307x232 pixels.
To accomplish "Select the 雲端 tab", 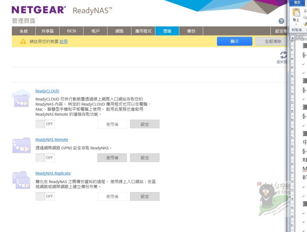I will coord(167,31).
